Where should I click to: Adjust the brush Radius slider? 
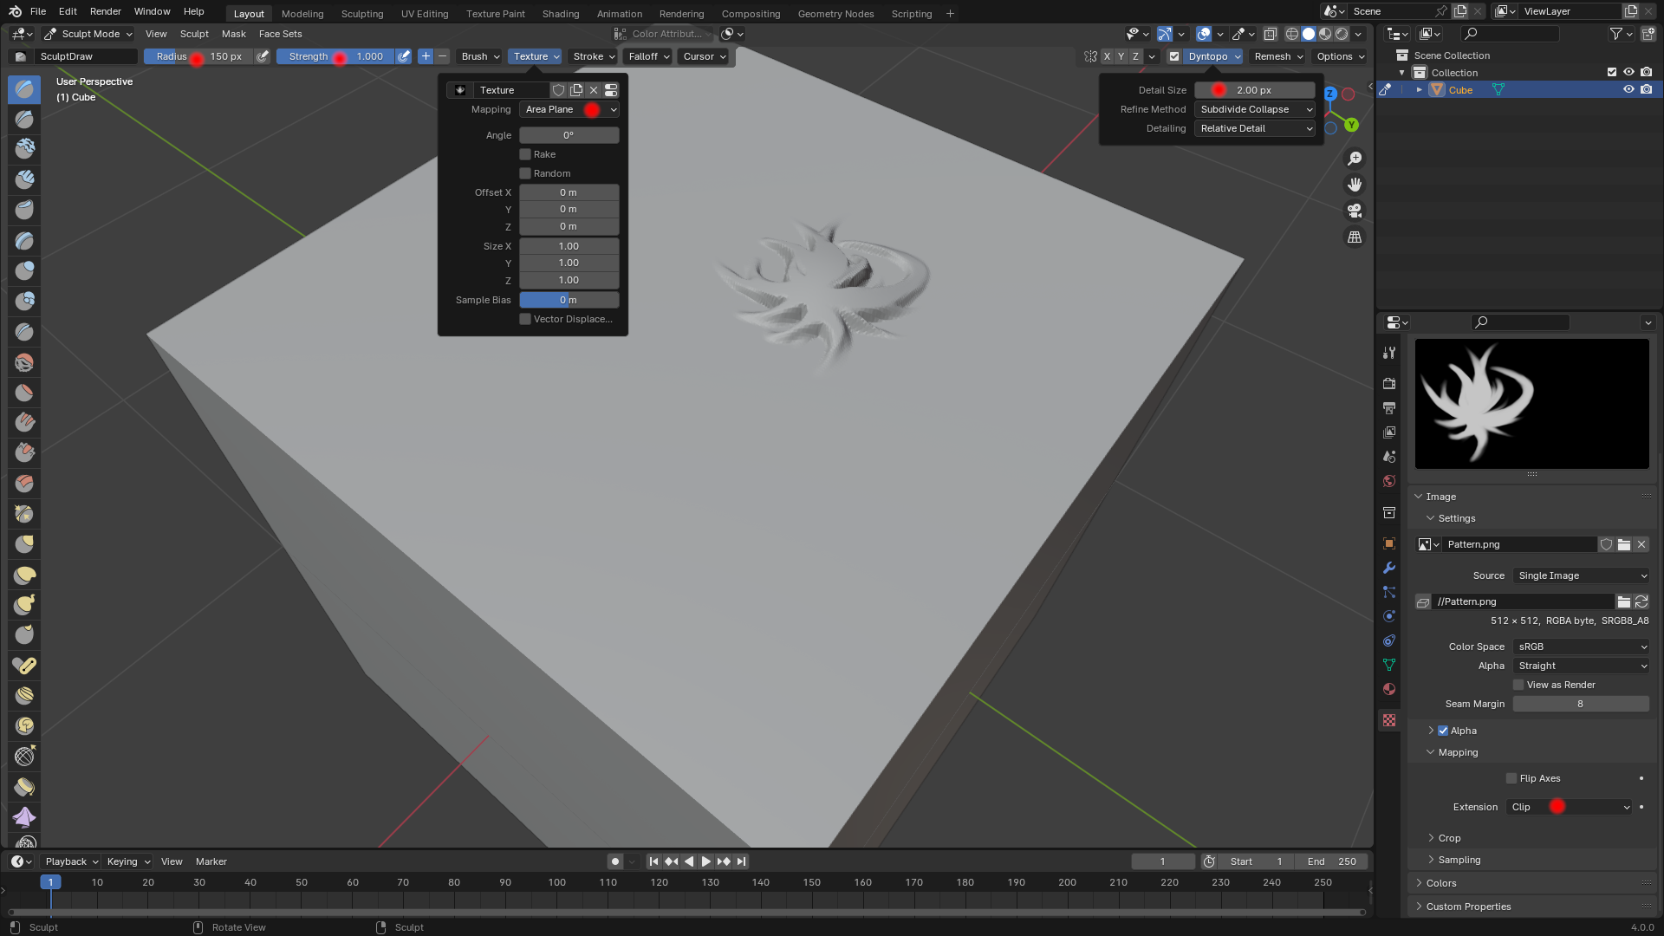(x=198, y=56)
